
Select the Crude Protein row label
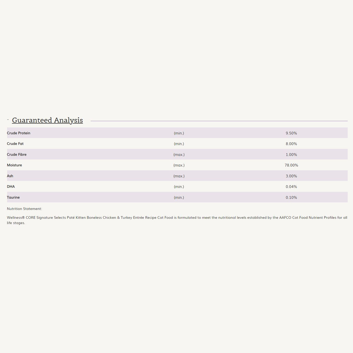19,133
